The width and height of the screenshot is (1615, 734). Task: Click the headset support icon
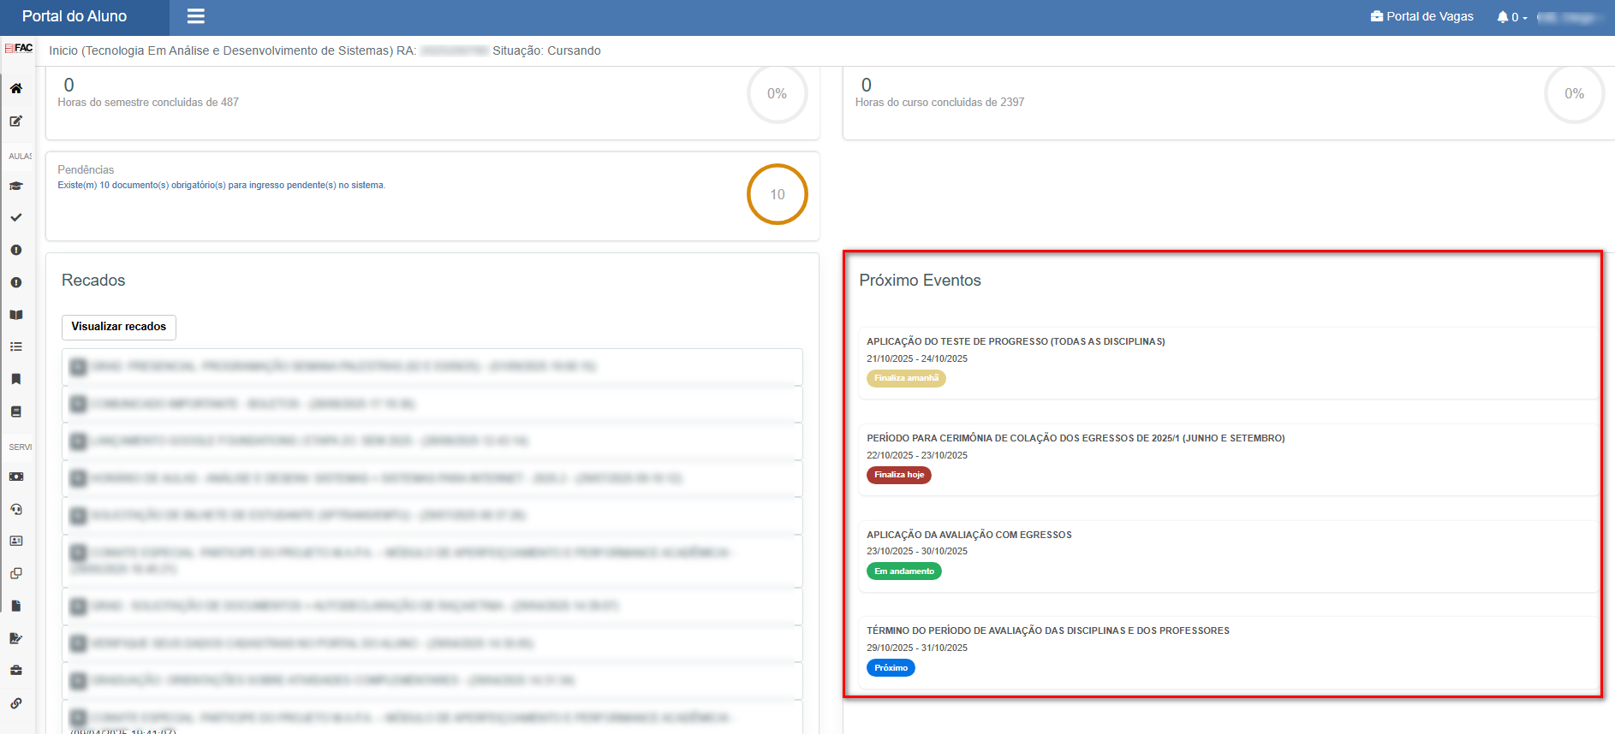16,509
